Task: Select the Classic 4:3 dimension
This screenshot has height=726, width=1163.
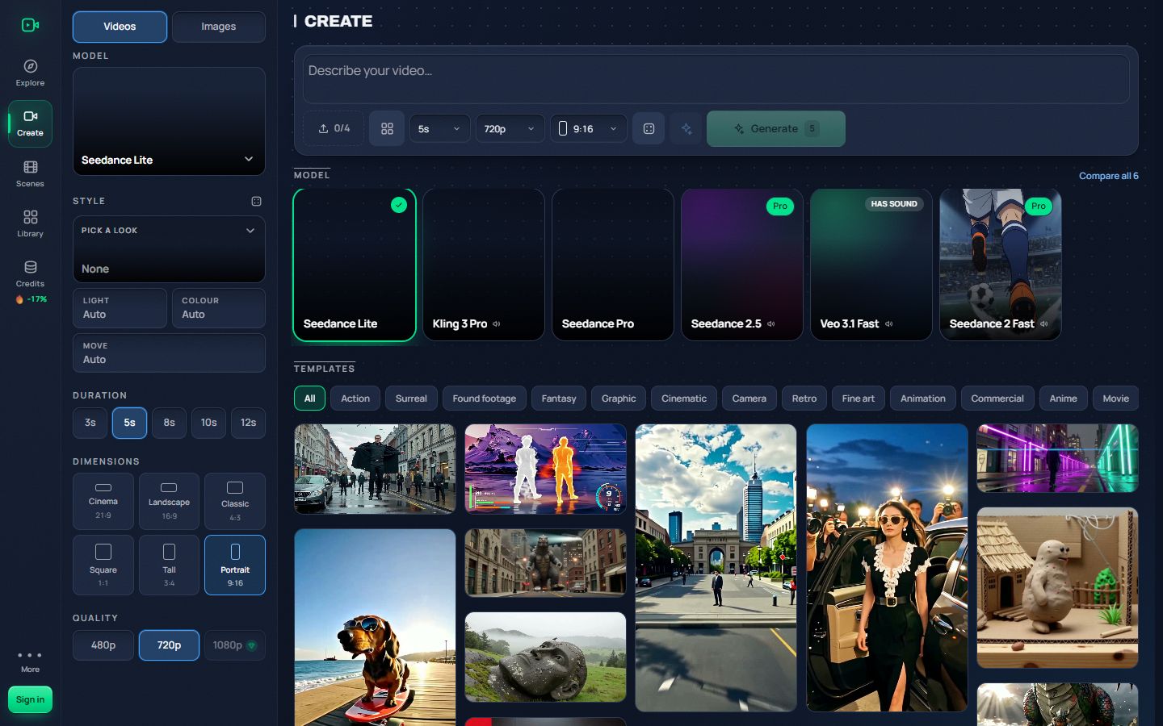Action: tap(235, 501)
